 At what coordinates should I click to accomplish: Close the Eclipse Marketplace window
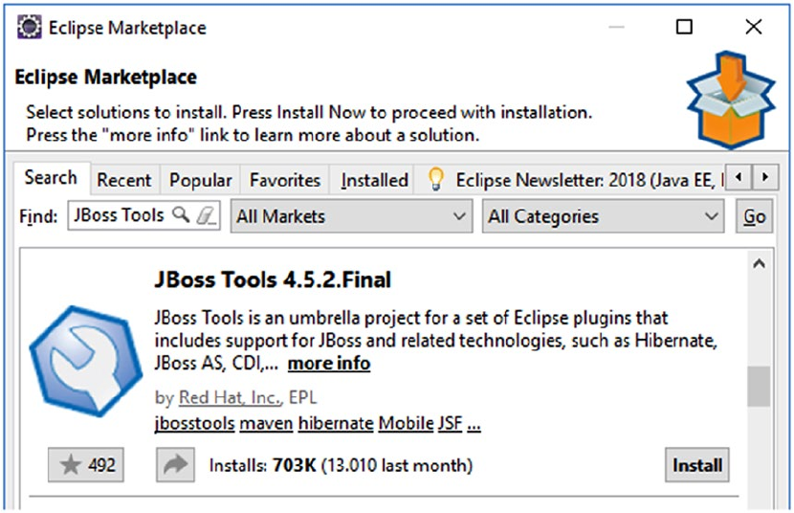coord(754,27)
